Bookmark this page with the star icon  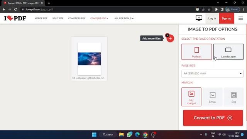(x=209, y=9)
